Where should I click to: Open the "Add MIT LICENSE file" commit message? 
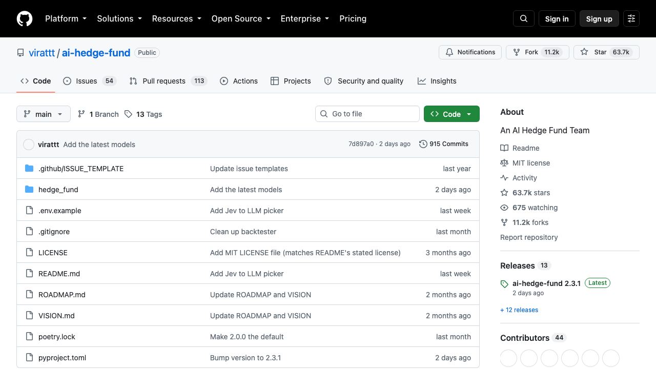305,253
